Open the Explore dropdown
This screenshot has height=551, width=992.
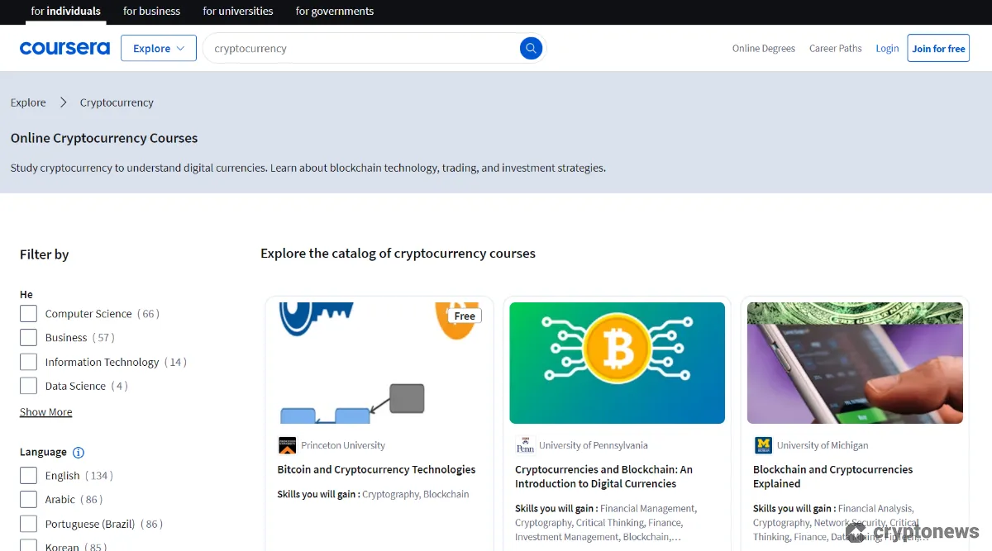coord(158,48)
